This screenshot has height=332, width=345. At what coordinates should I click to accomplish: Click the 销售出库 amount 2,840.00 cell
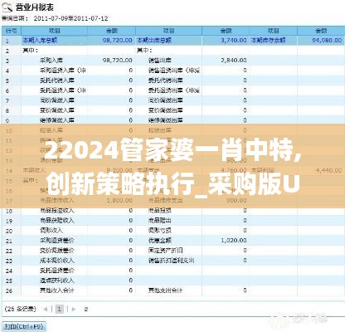(x=234, y=61)
